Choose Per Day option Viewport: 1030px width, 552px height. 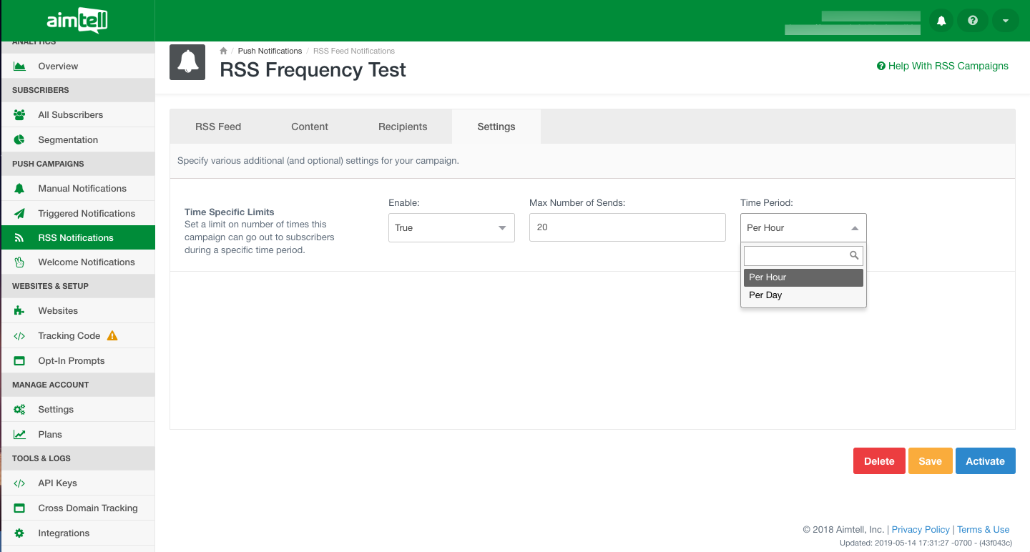803,295
